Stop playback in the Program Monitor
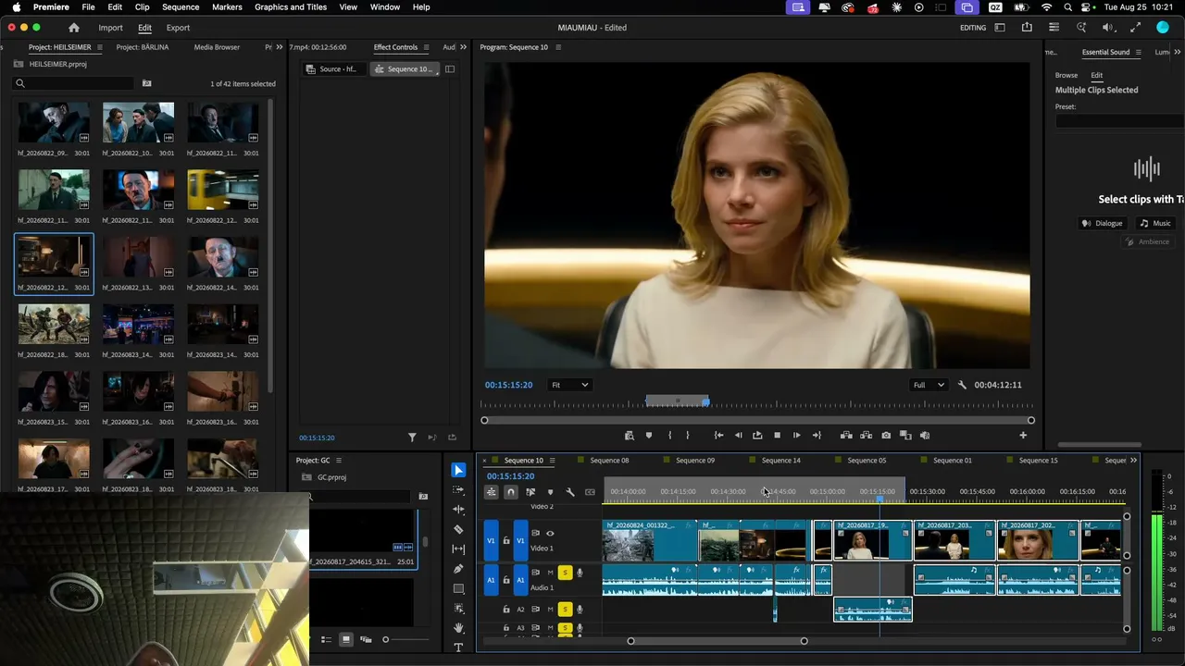This screenshot has height=666, width=1185. tap(777, 436)
